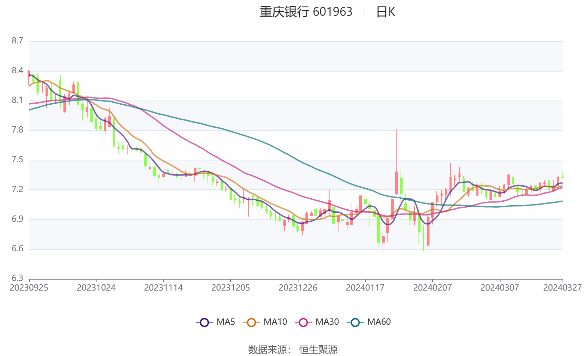Click the x-axis date 20240207
The width and height of the screenshot is (586, 356).
tap(432, 288)
